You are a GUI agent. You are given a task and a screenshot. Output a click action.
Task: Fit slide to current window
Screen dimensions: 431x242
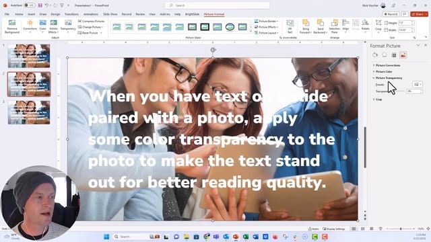pyautogui.click(x=428, y=229)
